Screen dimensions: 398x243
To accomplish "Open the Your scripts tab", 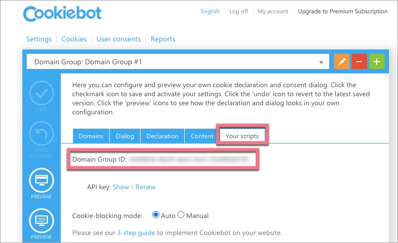I will pyautogui.click(x=242, y=136).
